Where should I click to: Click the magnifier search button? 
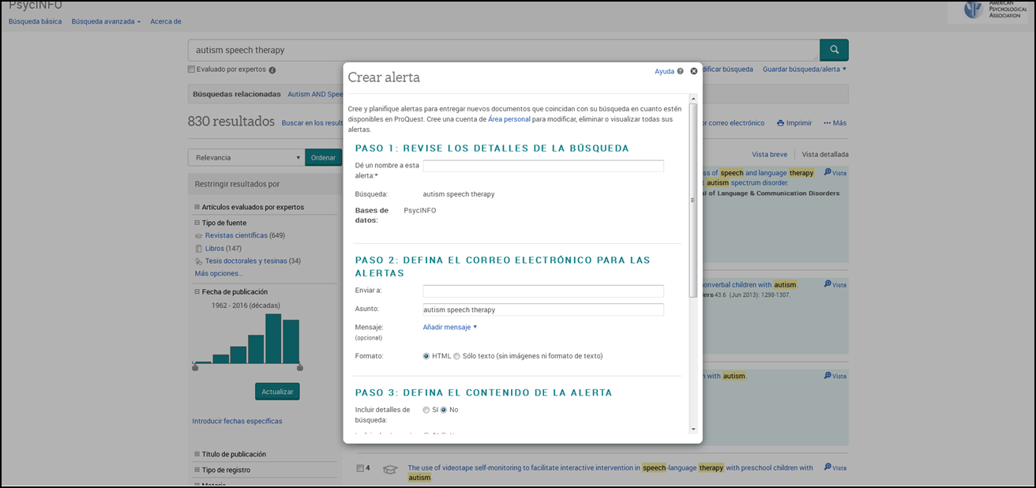[x=834, y=50]
